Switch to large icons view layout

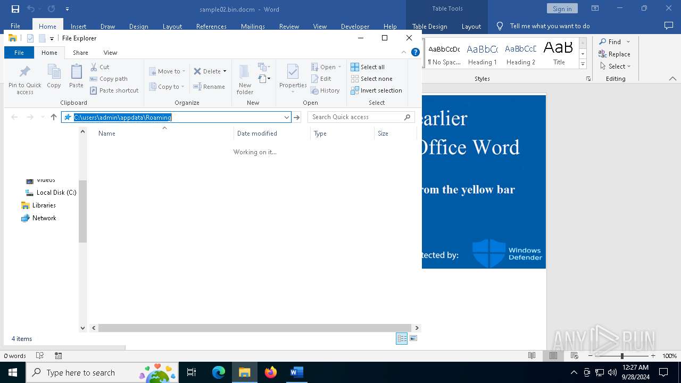coord(413,338)
